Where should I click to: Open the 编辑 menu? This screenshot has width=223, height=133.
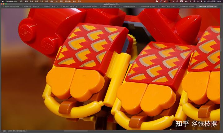[x=26, y=1]
